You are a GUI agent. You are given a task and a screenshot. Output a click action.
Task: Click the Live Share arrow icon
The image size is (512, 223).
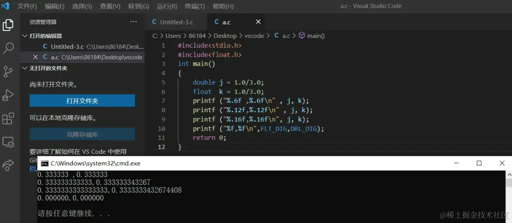click(x=8, y=165)
